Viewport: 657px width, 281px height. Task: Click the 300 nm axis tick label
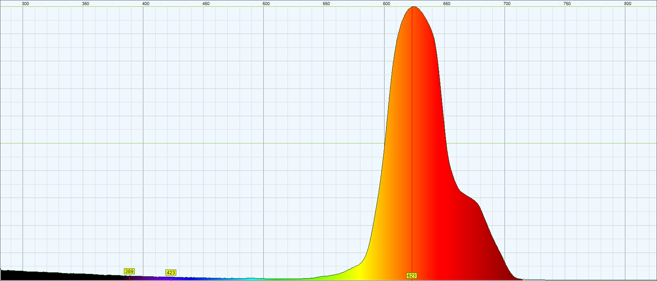pyautogui.click(x=25, y=4)
